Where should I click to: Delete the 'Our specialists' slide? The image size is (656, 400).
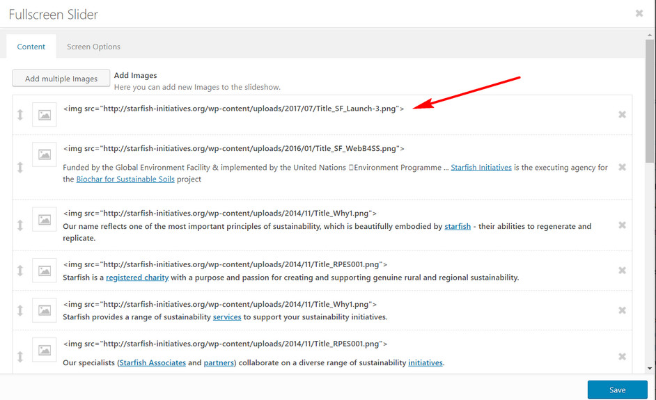tap(622, 357)
